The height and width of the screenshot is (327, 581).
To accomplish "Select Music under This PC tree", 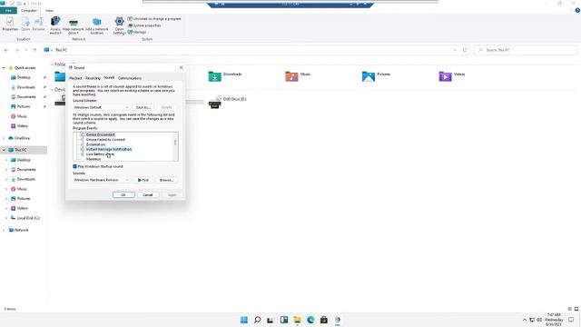I will click(22, 189).
